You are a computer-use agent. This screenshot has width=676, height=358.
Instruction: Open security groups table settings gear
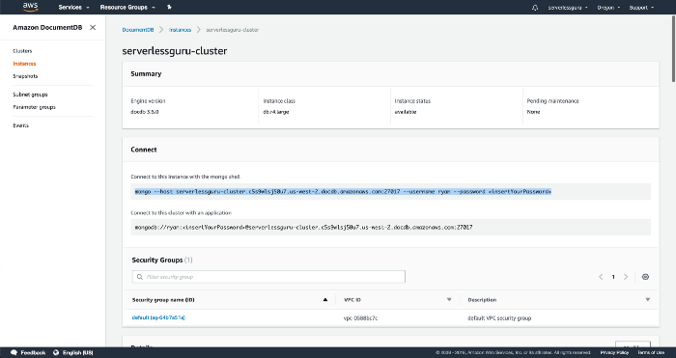pyautogui.click(x=645, y=277)
